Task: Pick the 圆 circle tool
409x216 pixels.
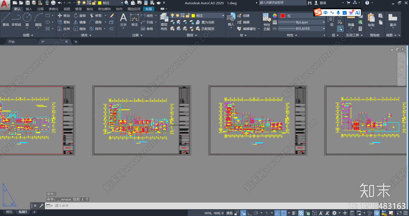Action: pyautogui.click(x=27, y=20)
